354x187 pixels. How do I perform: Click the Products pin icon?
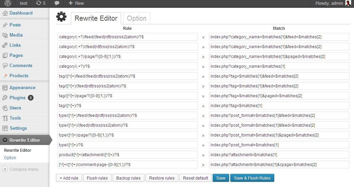click(5, 76)
